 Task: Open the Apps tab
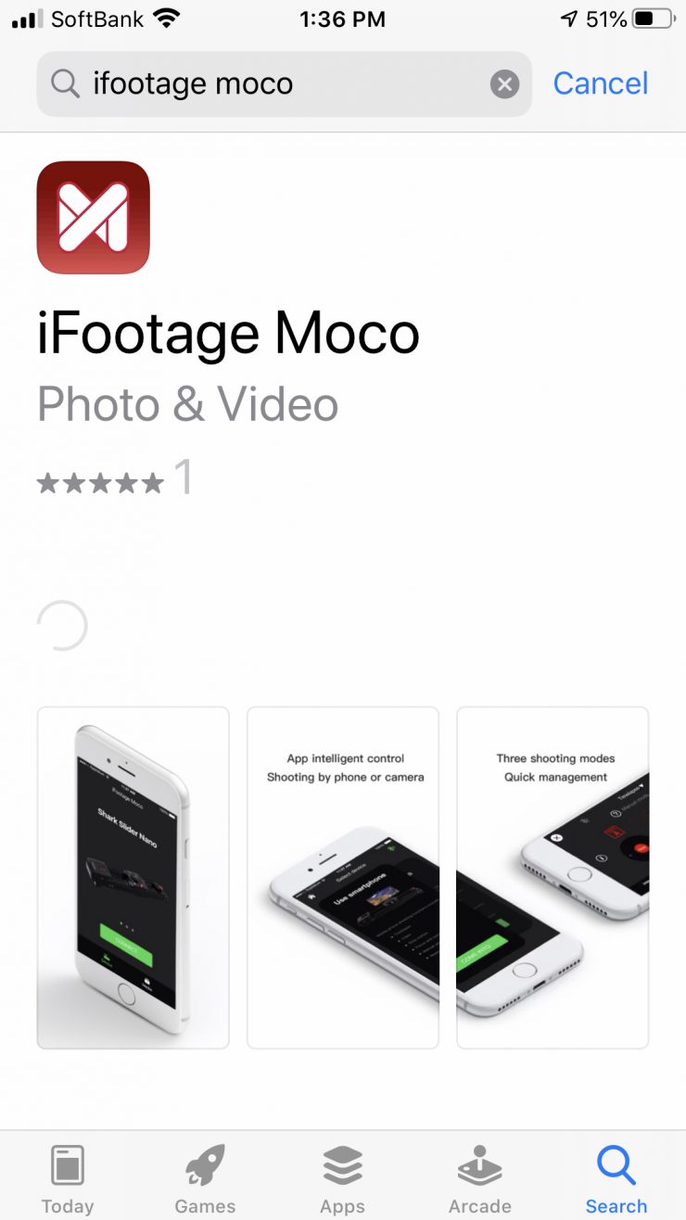click(342, 1179)
